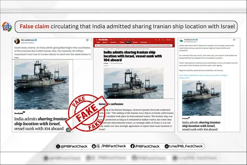247x165 pixels.
Task: Open the more options on tim anderson's post
Action: click(x=91, y=40)
